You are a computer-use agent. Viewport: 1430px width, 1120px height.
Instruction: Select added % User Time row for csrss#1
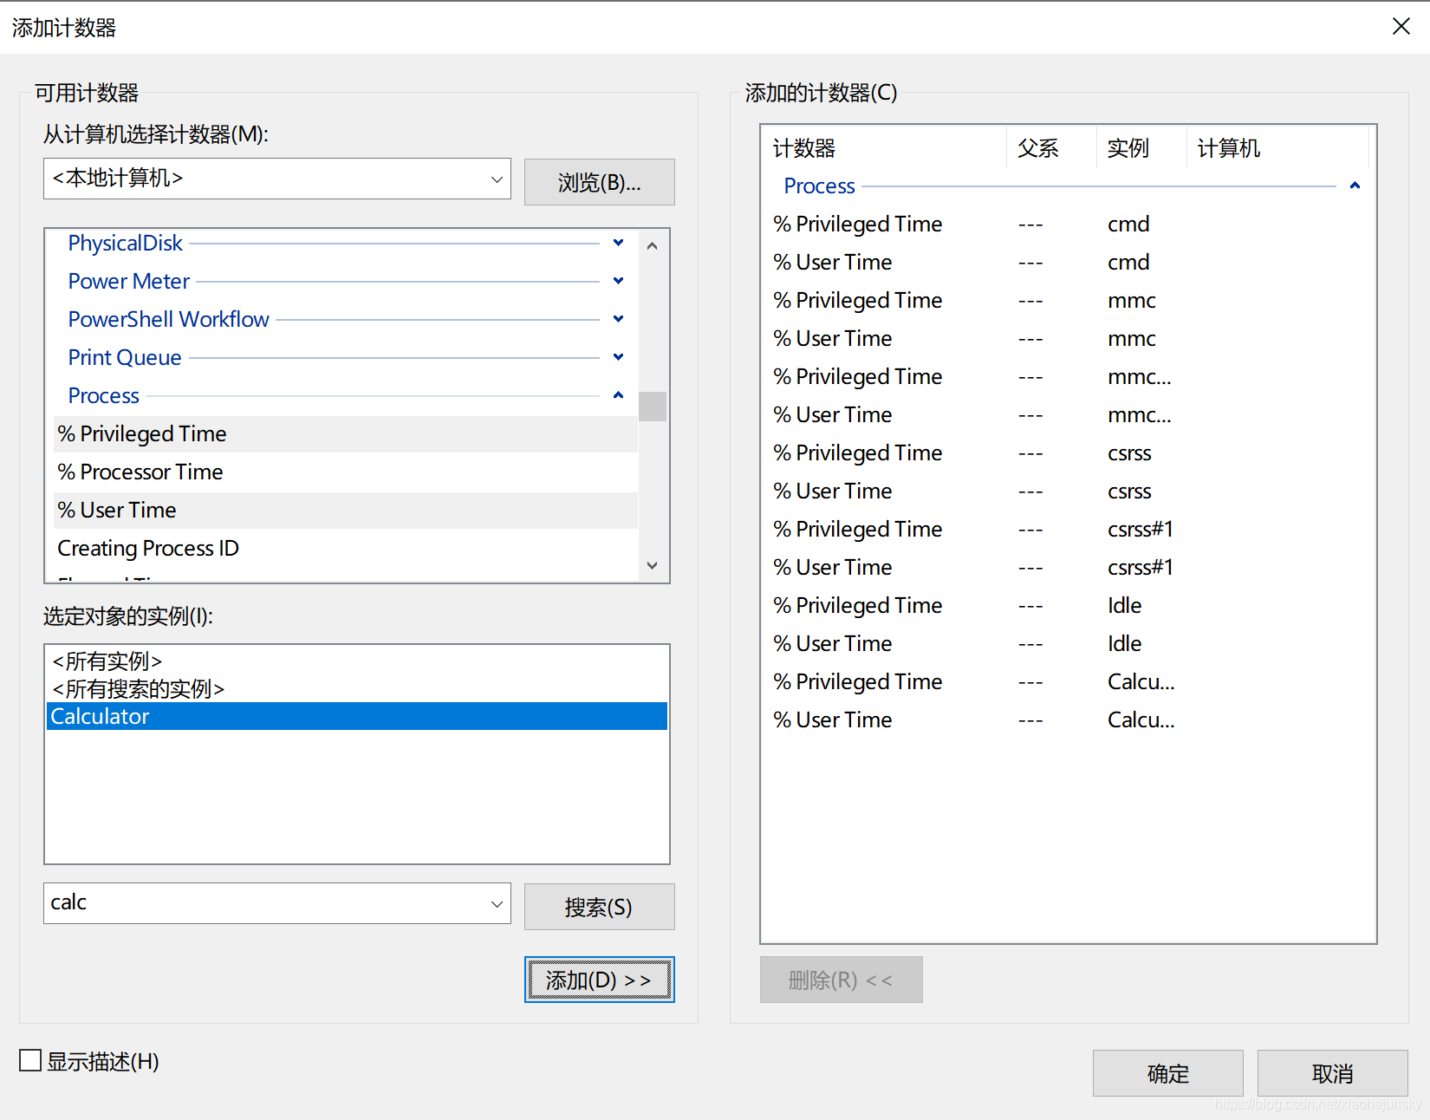click(x=1068, y=567)
